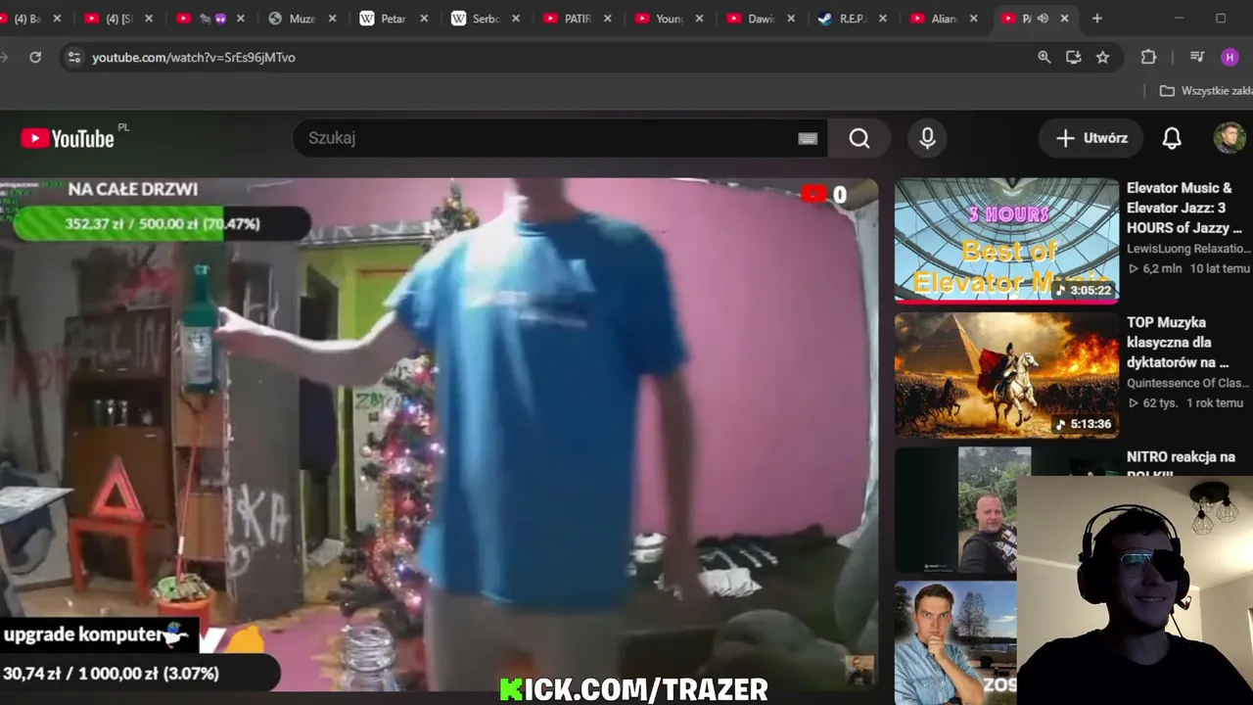Close the Dawid tab

click(x=791, y=19)
